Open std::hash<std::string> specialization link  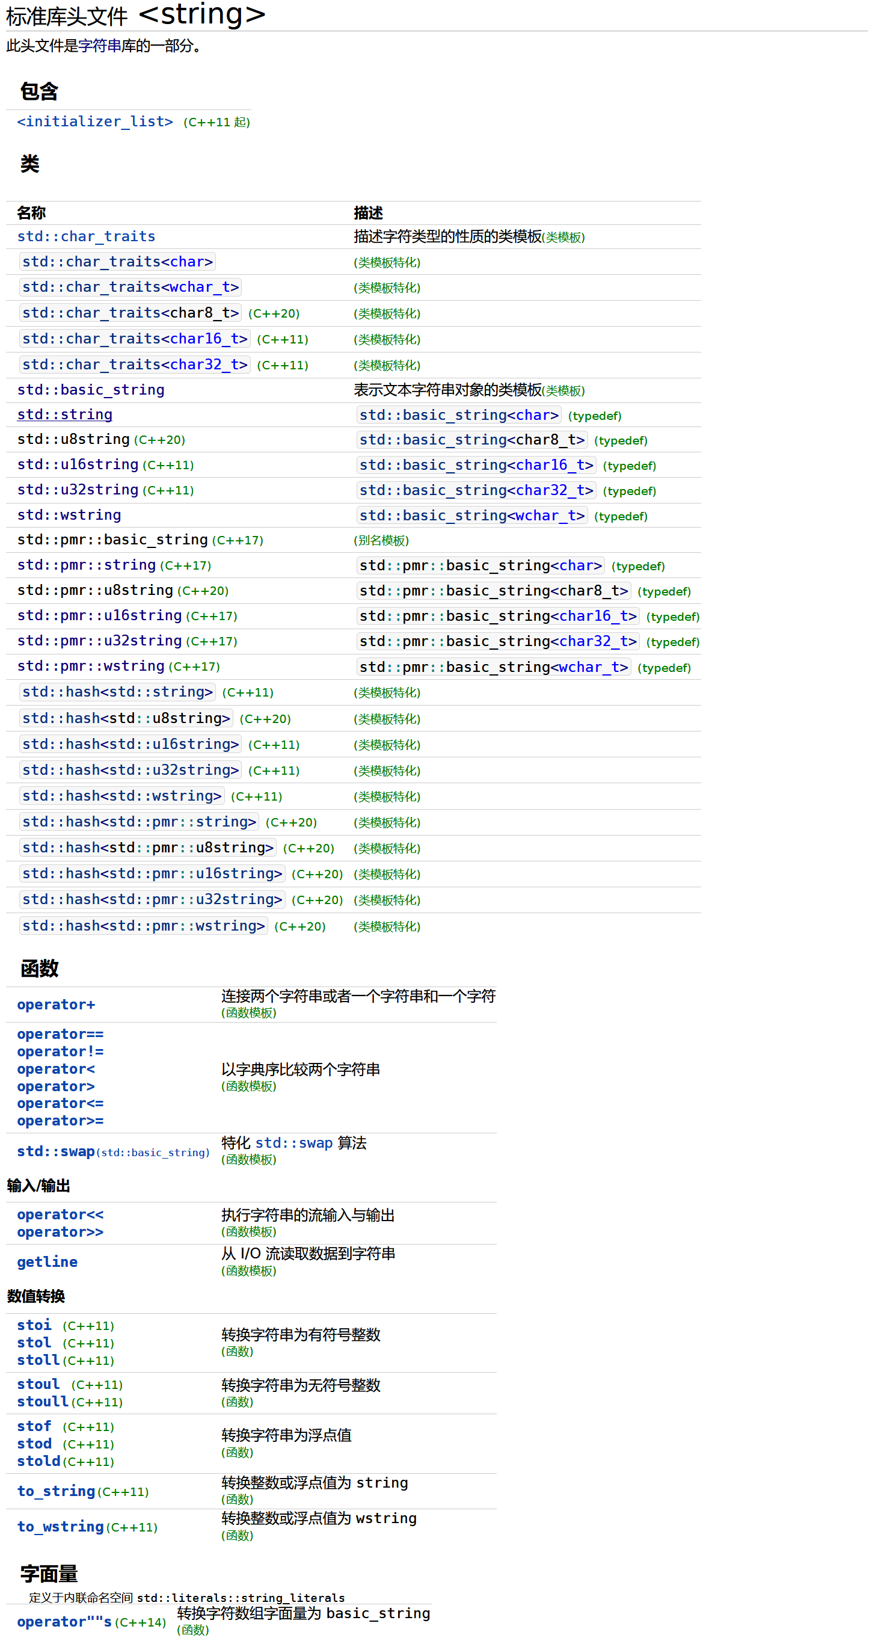[x=117, y=692]
